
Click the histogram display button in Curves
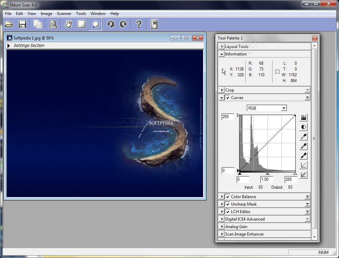pos(304,117)
